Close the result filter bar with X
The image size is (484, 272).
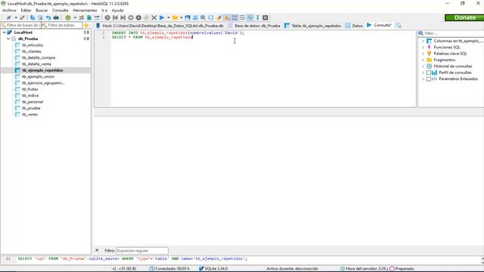pyautogui.click(x=97, y=250)
